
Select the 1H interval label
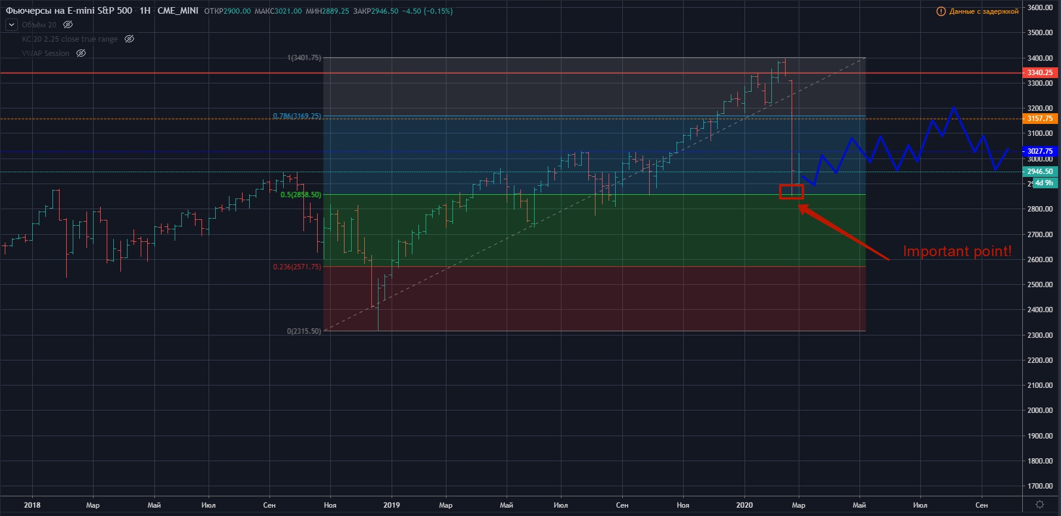click(145, 11)
